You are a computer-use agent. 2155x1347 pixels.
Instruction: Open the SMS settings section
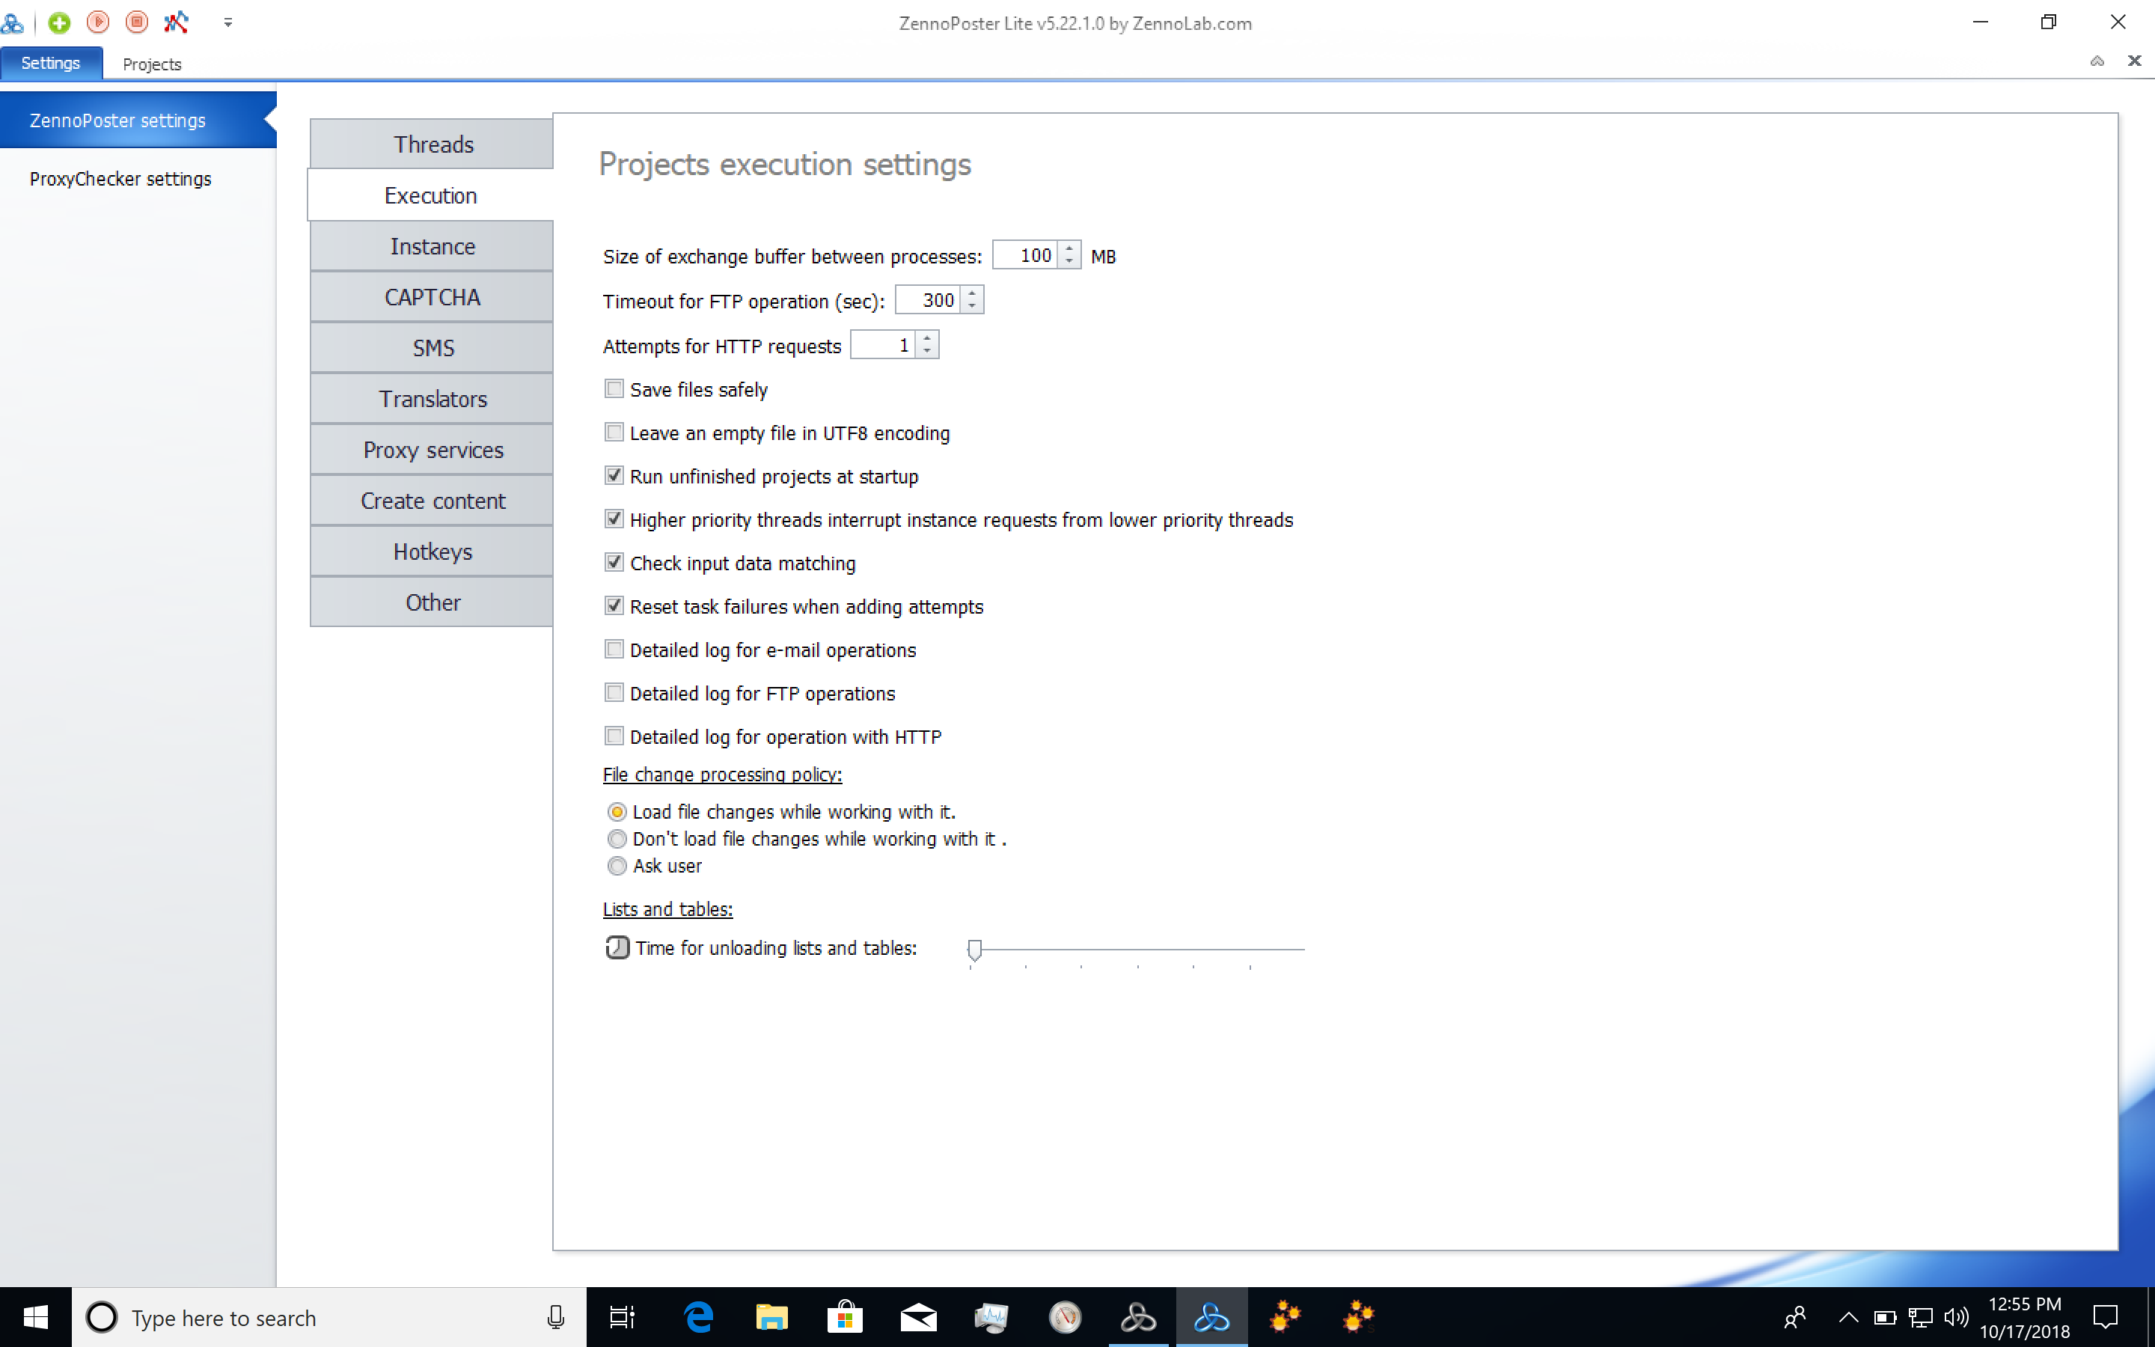point(432,348)
